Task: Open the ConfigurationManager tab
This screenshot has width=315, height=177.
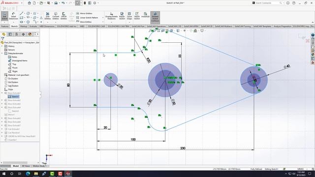Action: pos(17,34)
